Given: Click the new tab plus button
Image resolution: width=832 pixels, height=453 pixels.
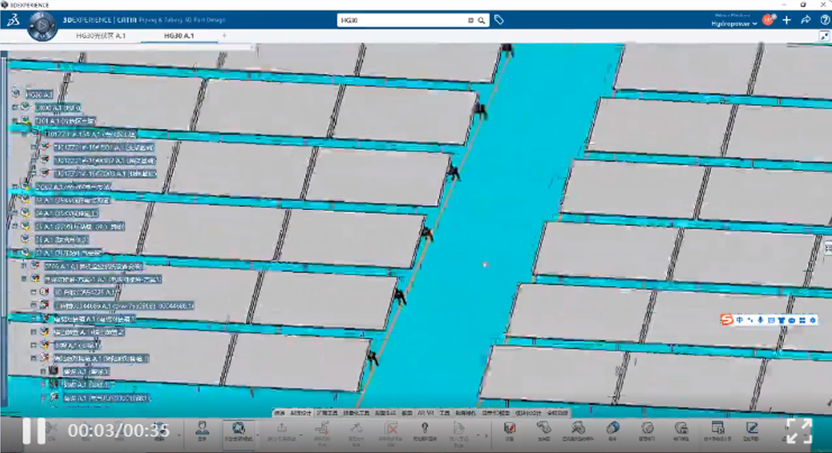Looking at the screenshot, I should click(224, 35).
